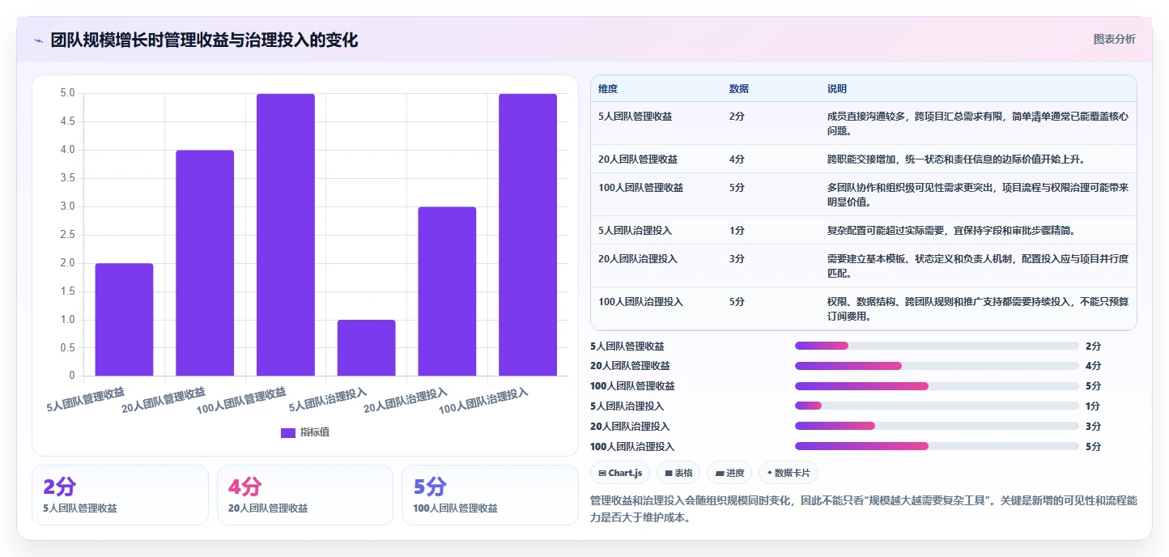Click the 进度 tag chip

(729, 473)
